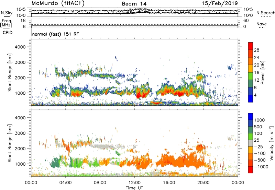275x190 pixels.
Task: Select the Time UT axis title
Action: click(x=134, y=188)
